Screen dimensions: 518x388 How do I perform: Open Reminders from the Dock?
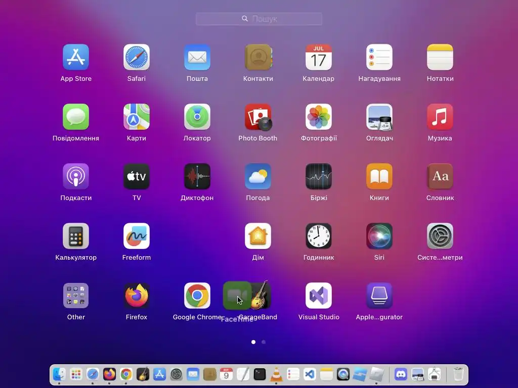[293, 374]
